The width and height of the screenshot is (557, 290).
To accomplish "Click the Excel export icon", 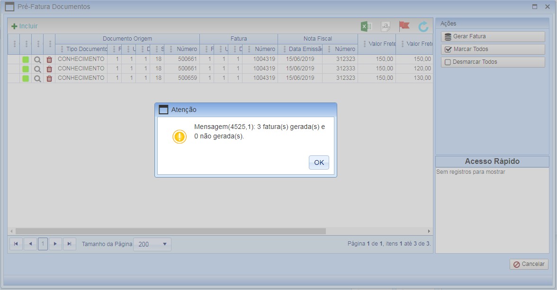I will [x=366, y=26].
